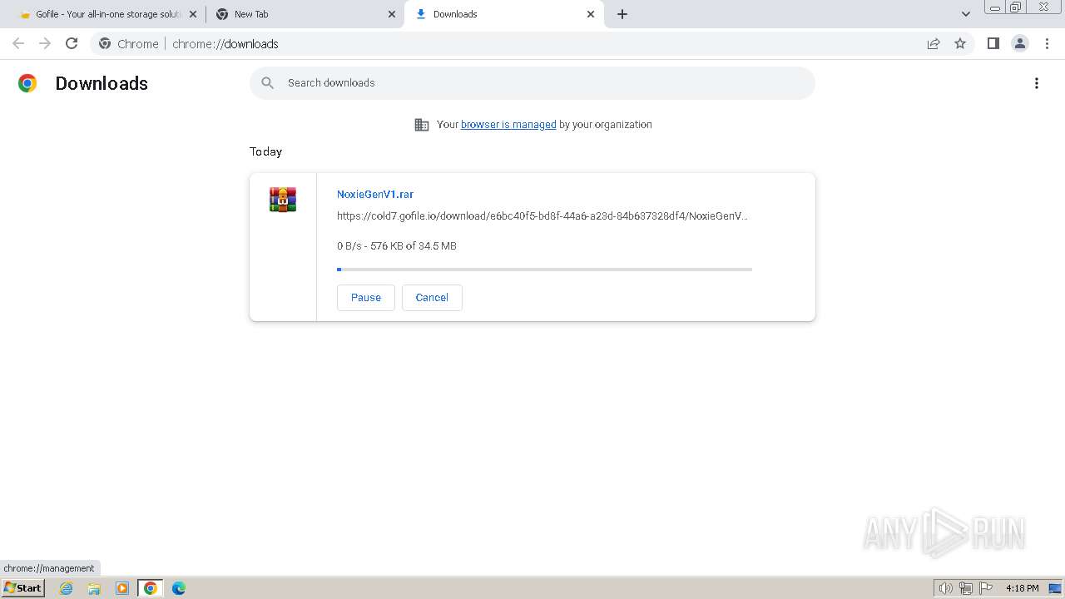Viewport: 1065px width, 599px height.
Task: Click the Chrome logo beside Downloads heading
Action: (x=27, y=83)
